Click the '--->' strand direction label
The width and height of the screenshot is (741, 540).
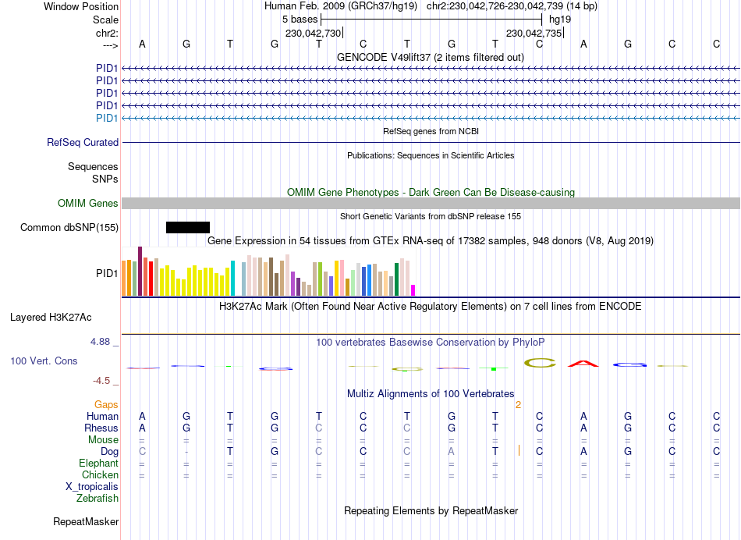coord(111,45)
